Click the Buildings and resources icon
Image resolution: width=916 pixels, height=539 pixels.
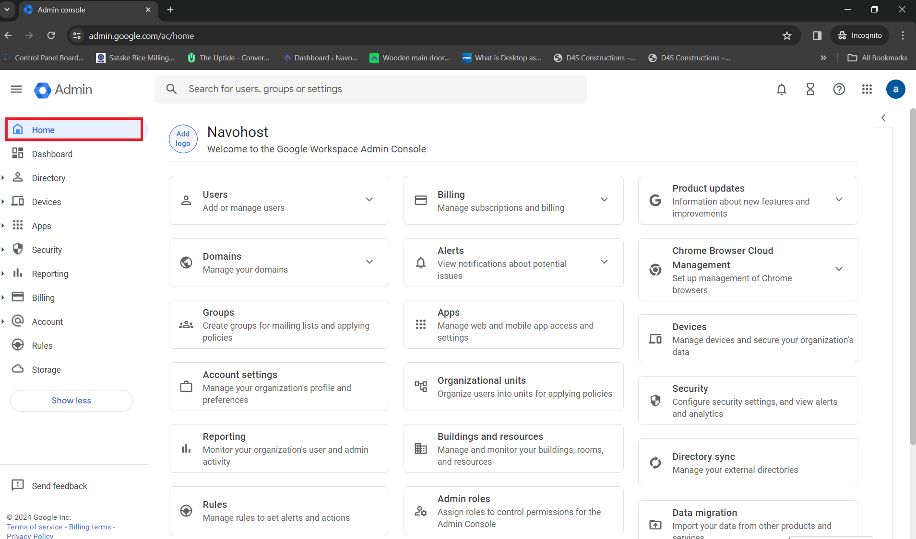tap(421, 448)
